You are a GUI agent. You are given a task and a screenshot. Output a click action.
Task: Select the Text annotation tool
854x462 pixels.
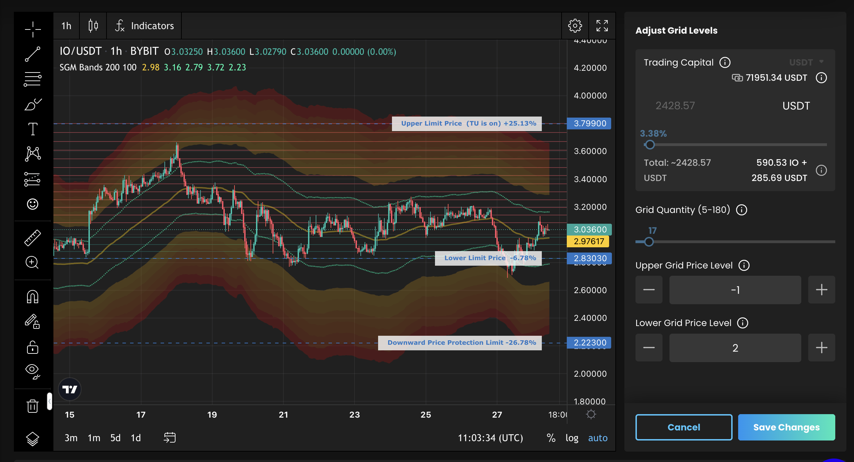point(33,129)
